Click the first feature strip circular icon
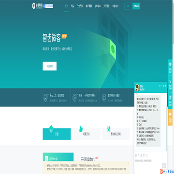174x174 pixels. [46, 98]
